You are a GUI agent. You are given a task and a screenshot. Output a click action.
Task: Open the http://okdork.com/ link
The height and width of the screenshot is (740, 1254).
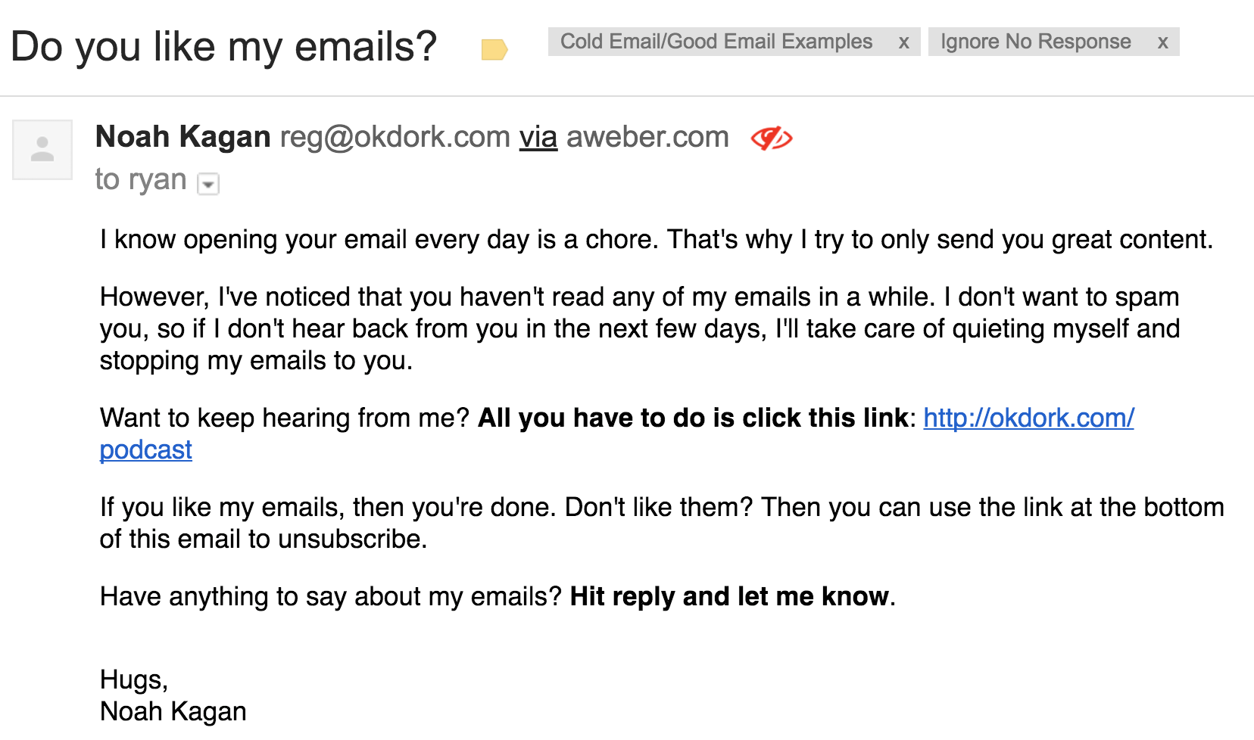1028,418
